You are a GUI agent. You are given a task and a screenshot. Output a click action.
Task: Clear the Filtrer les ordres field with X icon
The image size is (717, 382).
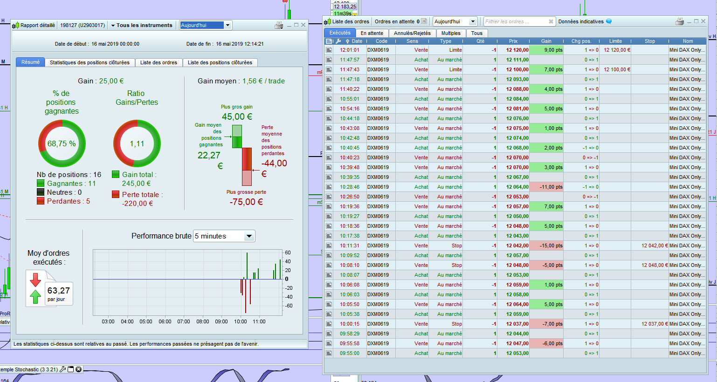click(551, 21)
